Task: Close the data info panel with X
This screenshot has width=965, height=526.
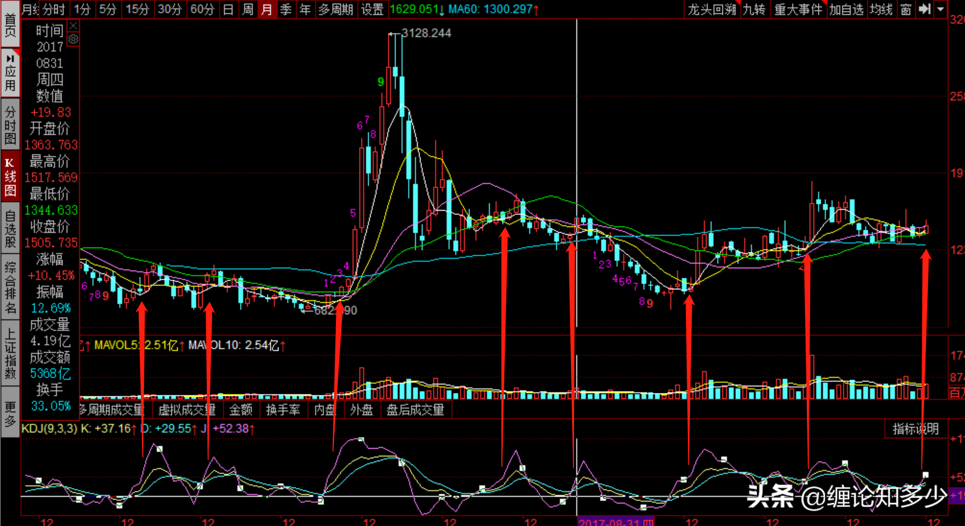Action: [74, 26]
